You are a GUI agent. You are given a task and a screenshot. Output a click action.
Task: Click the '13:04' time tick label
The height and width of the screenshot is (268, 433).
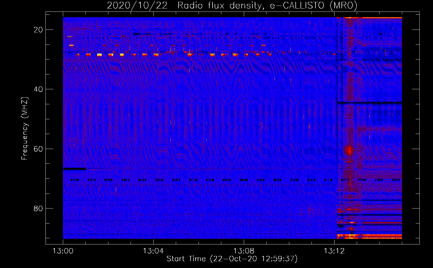[x=153, y=251]
